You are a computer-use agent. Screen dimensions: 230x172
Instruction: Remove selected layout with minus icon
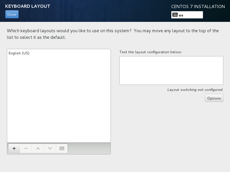pyautogui.click(x=26, y=148)
